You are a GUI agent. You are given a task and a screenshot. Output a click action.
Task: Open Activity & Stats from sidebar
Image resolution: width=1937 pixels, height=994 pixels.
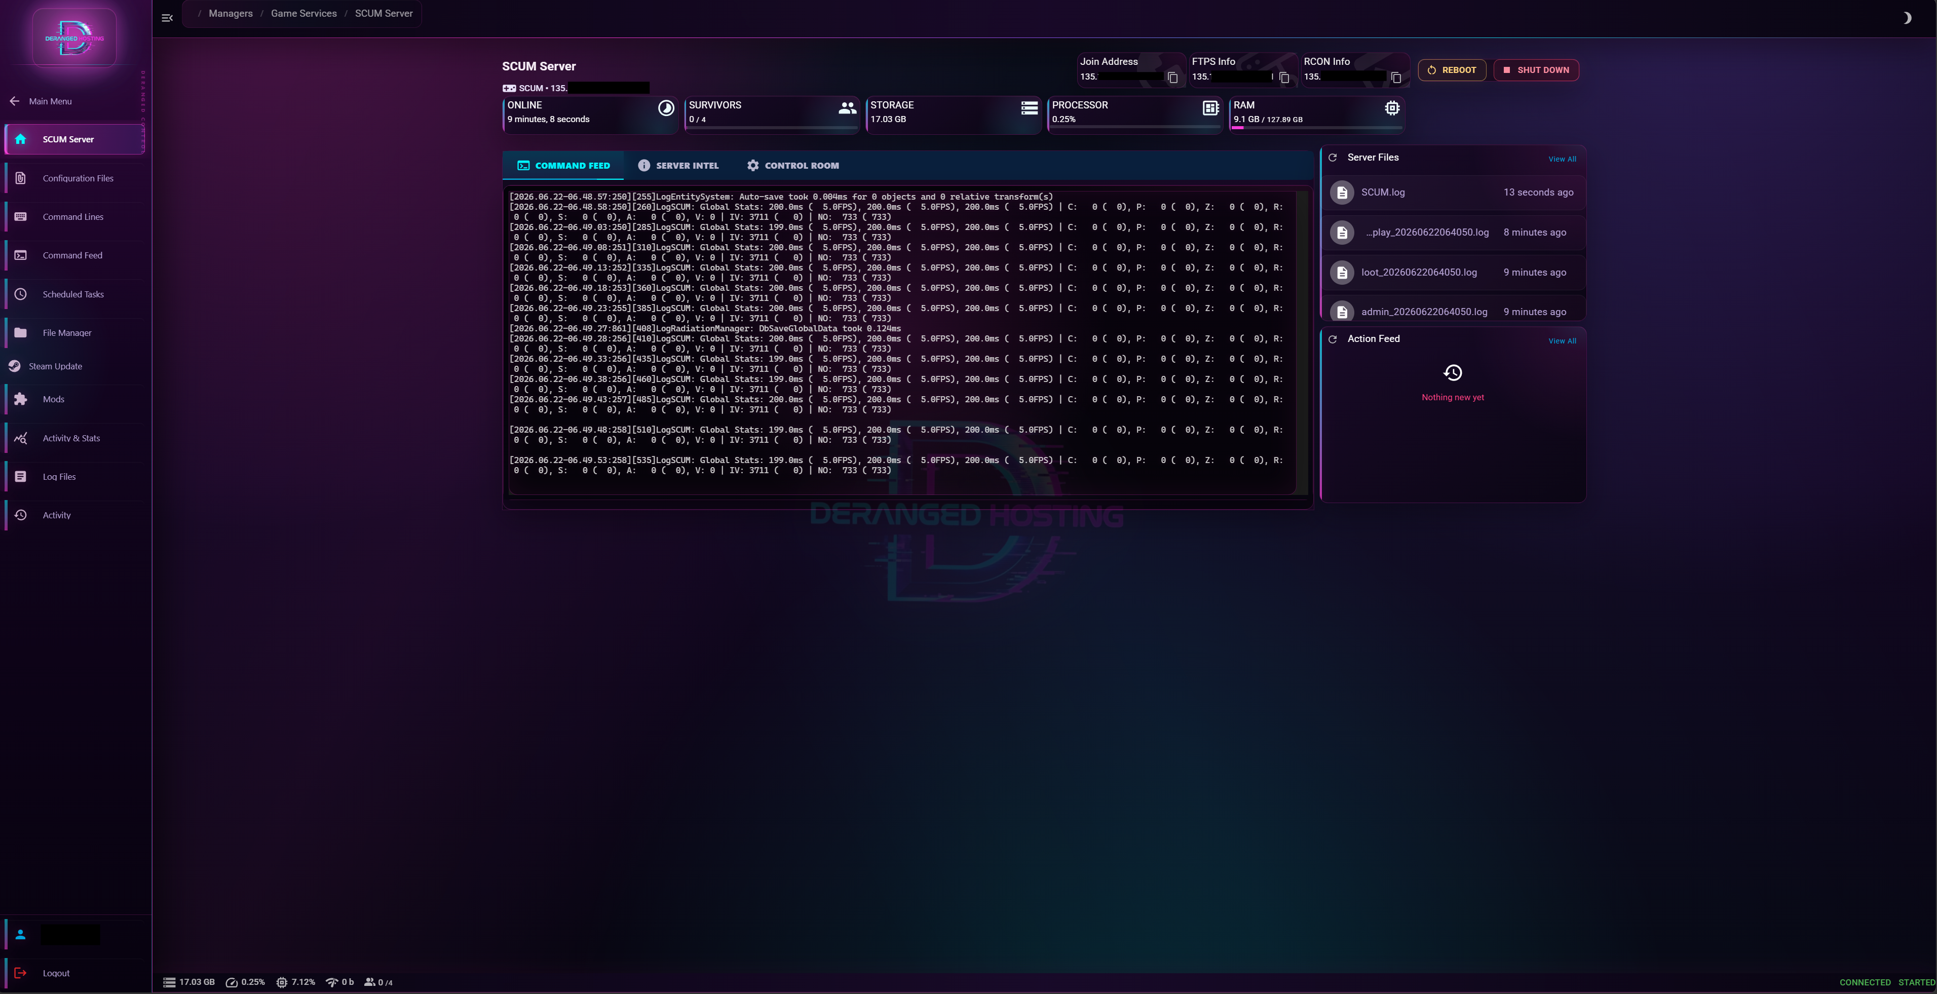[x=74, y=438]
